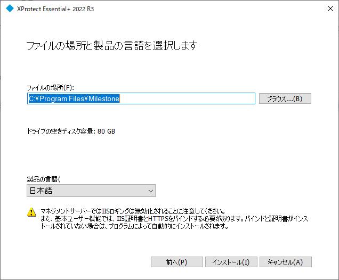The height and width of the screenshot is (280, 339).
Task: Click the XProtect logo in the title bar
Action: [x=9, y=9]
